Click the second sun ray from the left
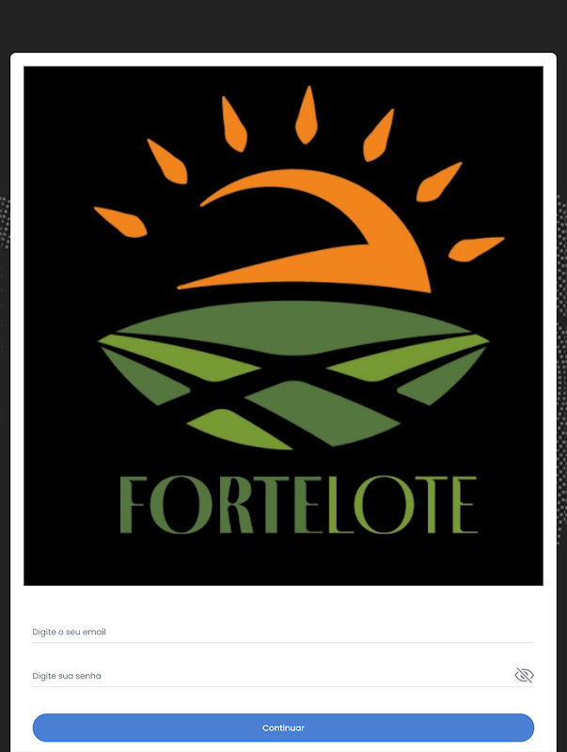 pyautogui.click(x=167, y=161)
